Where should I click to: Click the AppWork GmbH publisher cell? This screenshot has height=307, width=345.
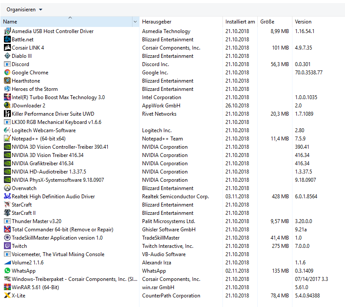pyautogui.click(x=161, y=106)
